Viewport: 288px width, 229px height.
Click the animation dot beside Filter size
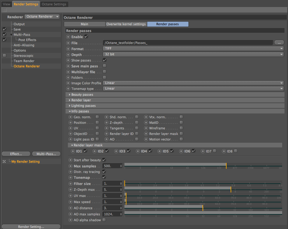coord(71,184)
